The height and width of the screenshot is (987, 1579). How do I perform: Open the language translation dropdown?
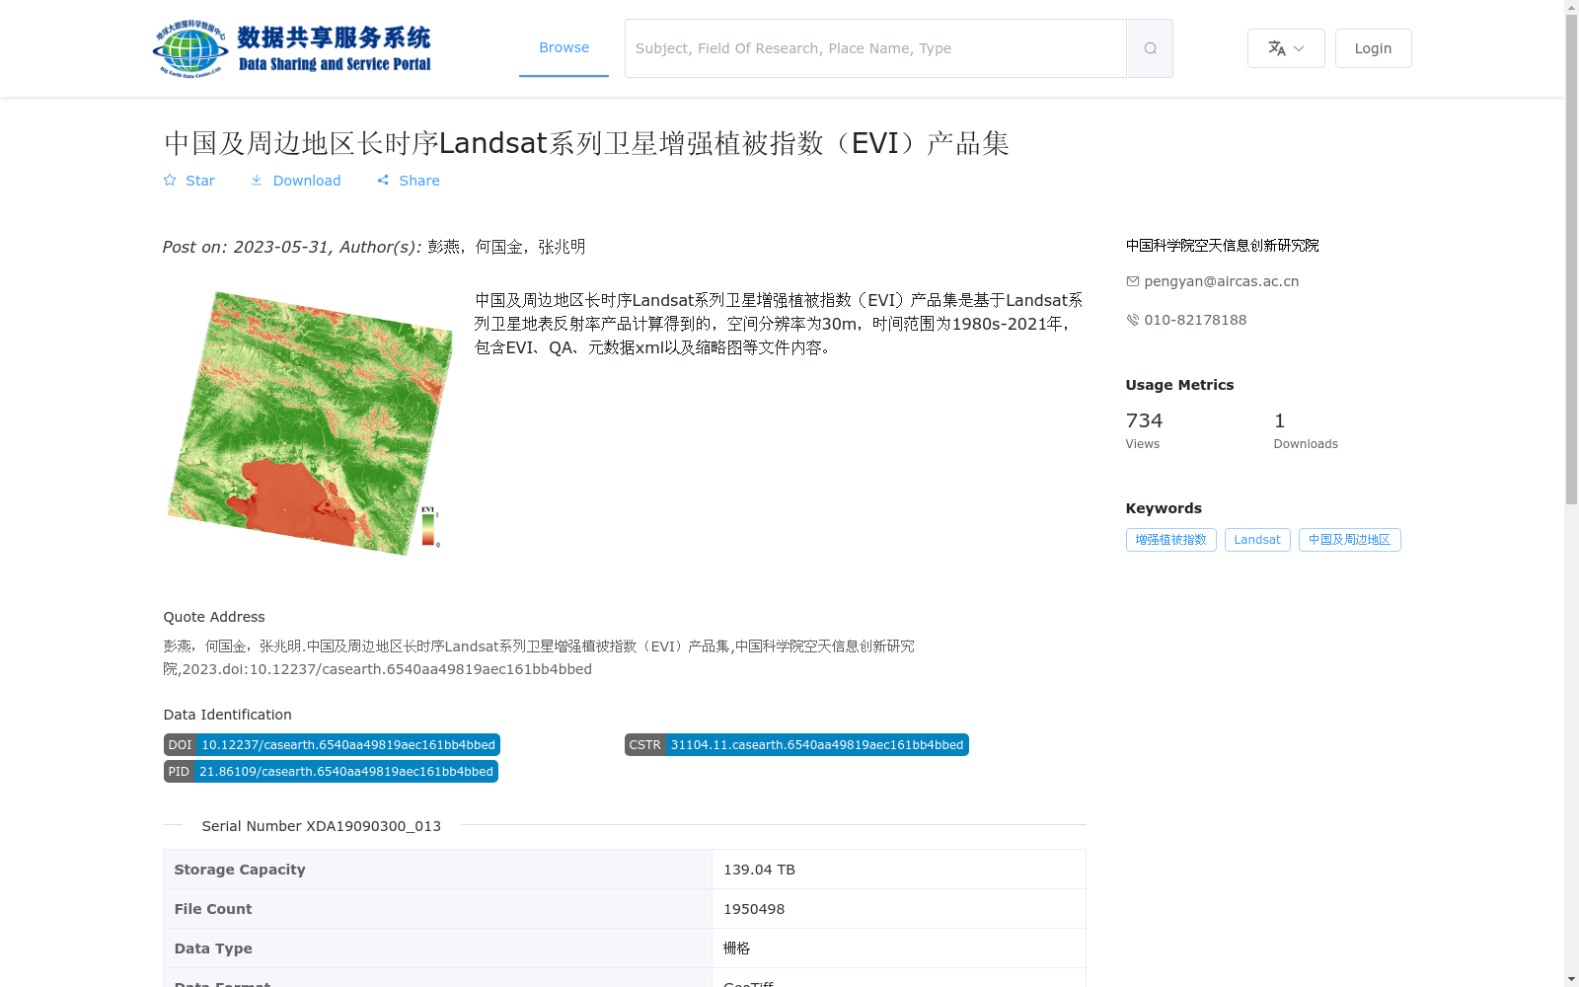click(x=1286, y=48)
